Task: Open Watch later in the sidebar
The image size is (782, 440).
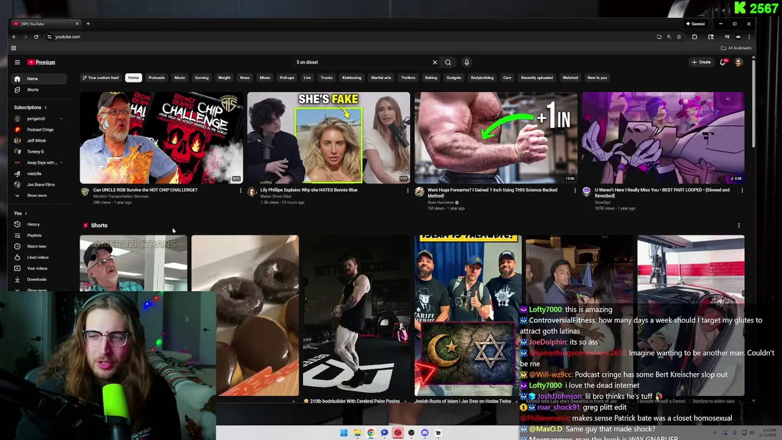Action: [39, 246]
